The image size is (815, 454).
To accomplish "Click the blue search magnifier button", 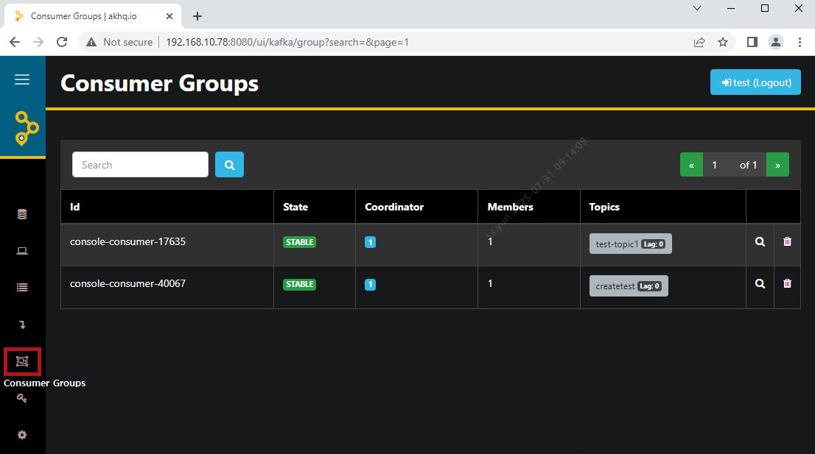I will click(229, 165).
